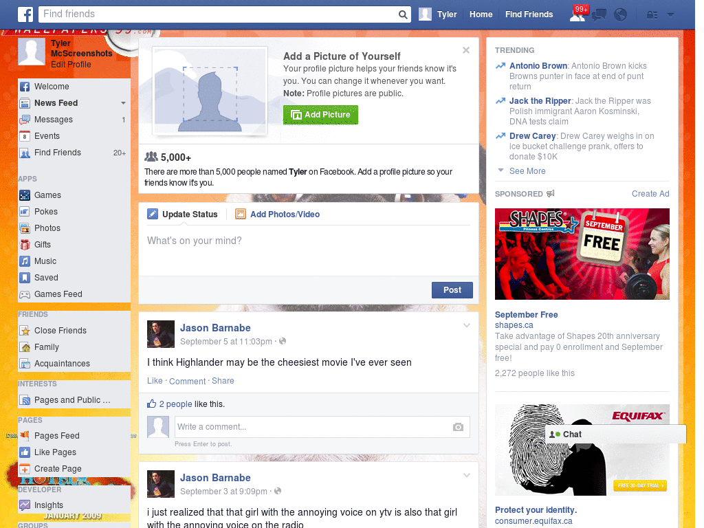
Task: Open Tyler profile in top bar
Action: tap(438, 14)
